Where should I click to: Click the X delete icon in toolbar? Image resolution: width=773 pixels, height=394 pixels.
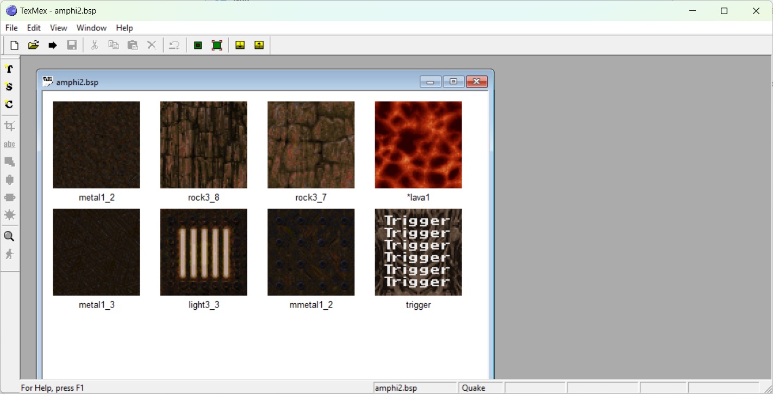click(x=152, y=45)
